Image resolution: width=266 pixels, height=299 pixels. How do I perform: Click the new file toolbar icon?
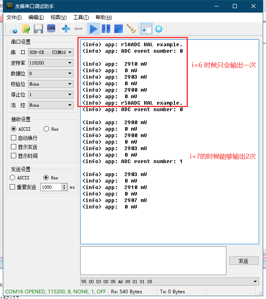14,29
